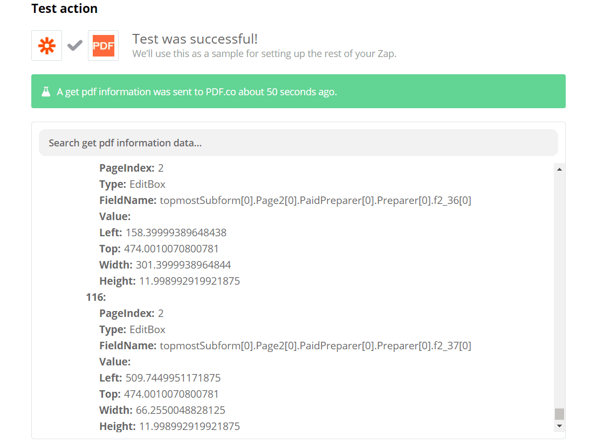Click the search get pdf information field
597x444 pixels.
pyautogui.click(x=298, y=142)
